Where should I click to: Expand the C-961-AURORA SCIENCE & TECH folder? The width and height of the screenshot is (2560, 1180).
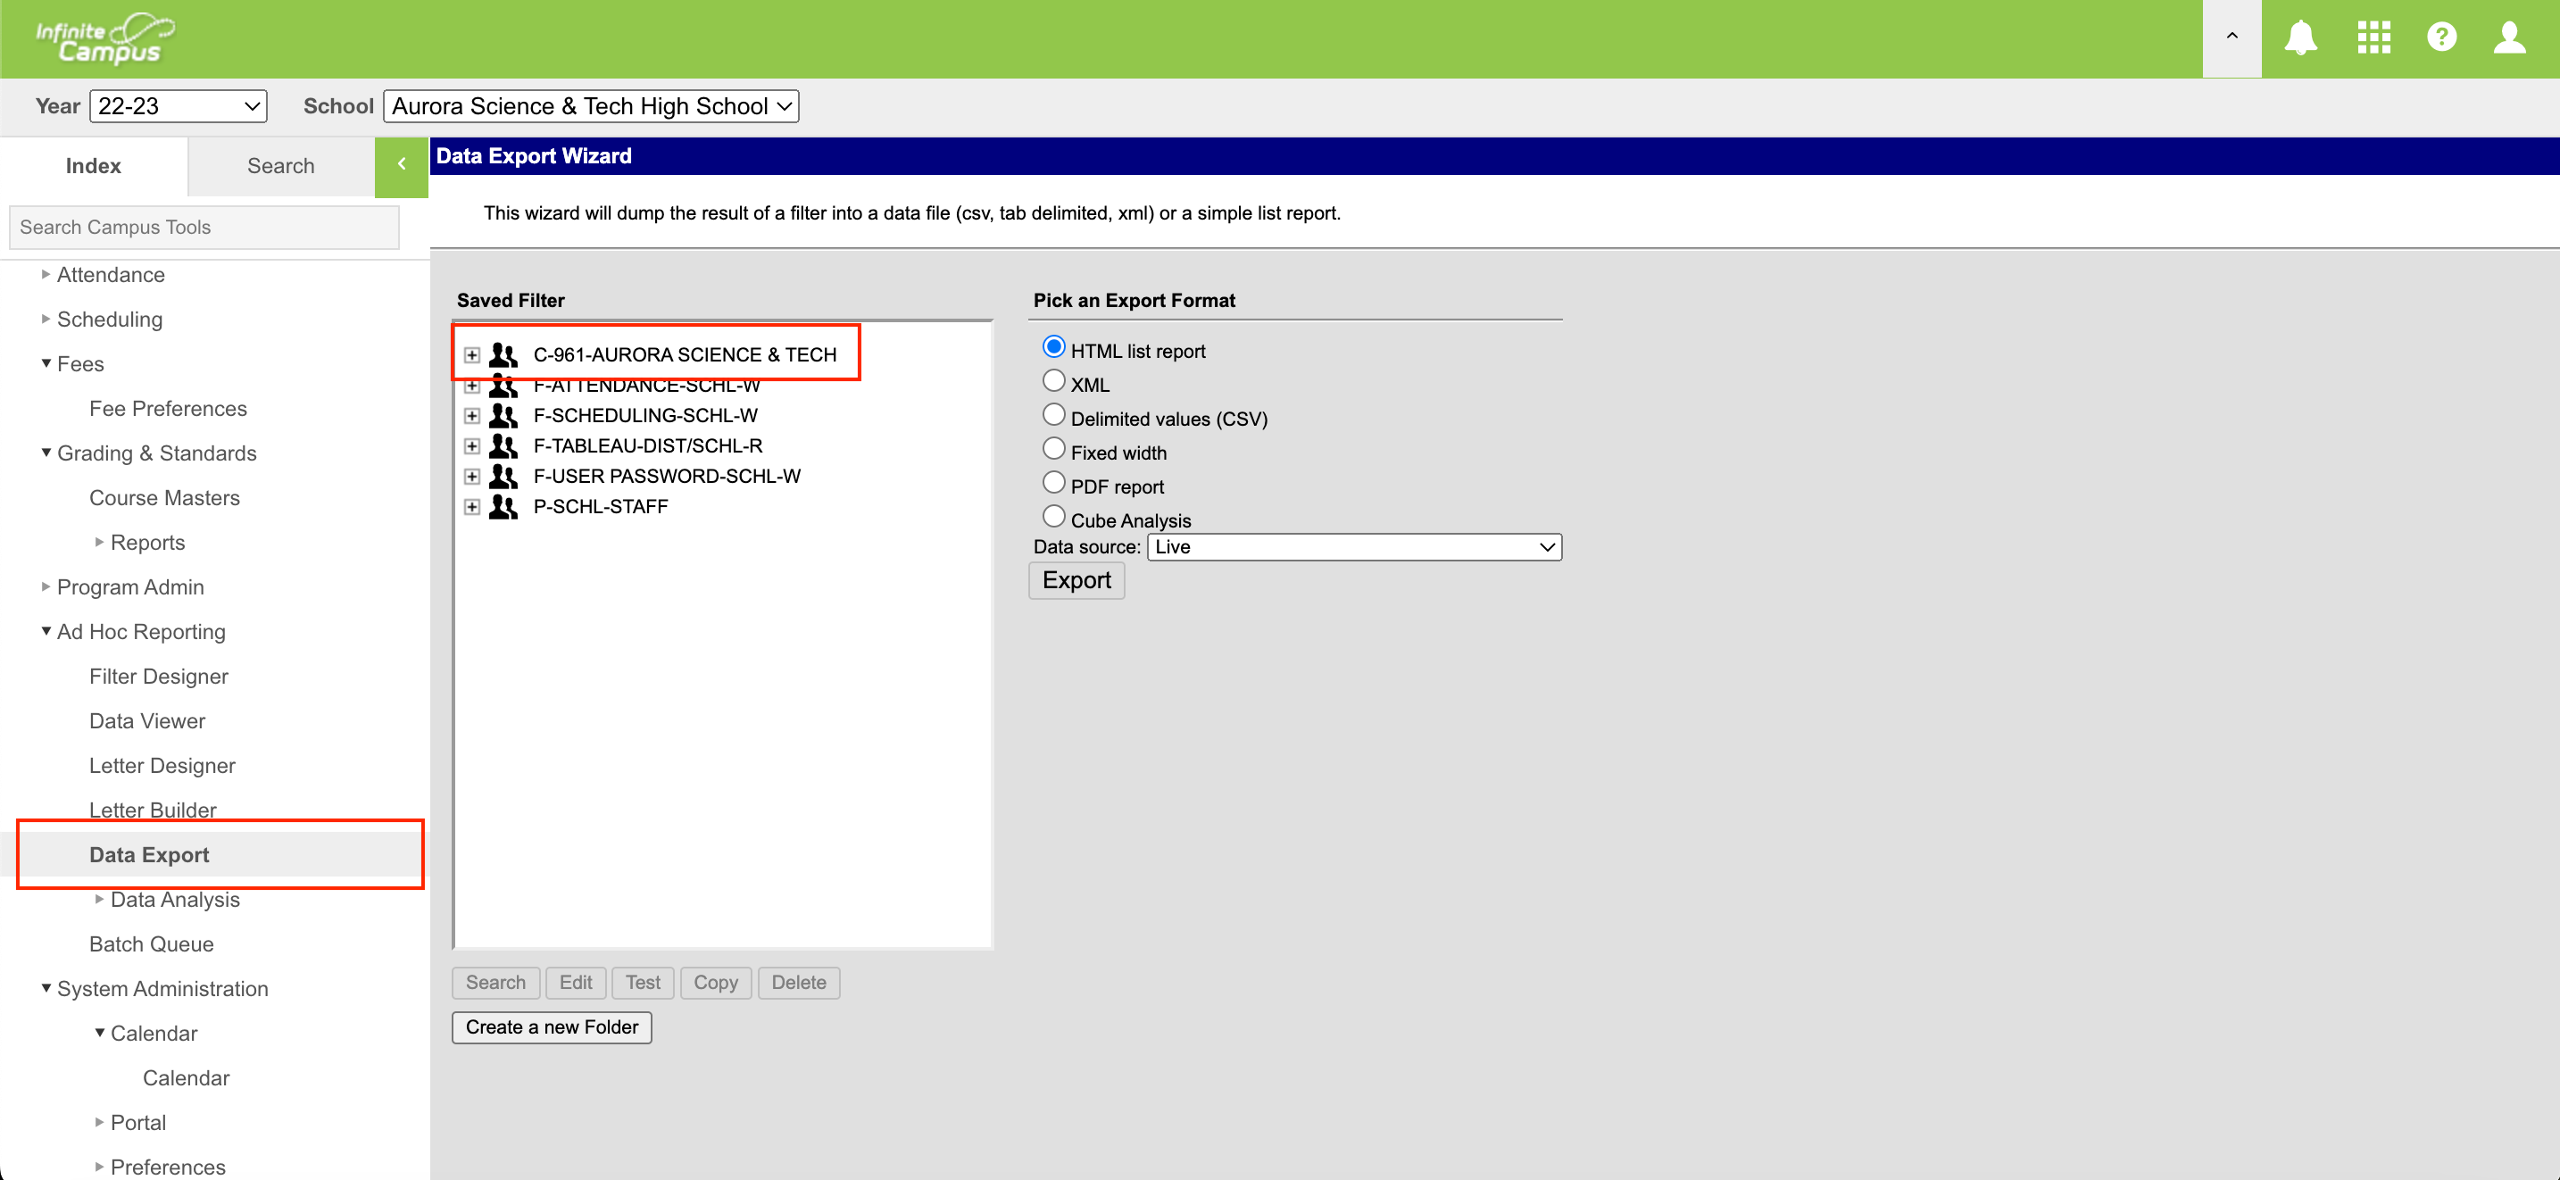point(472,355)
